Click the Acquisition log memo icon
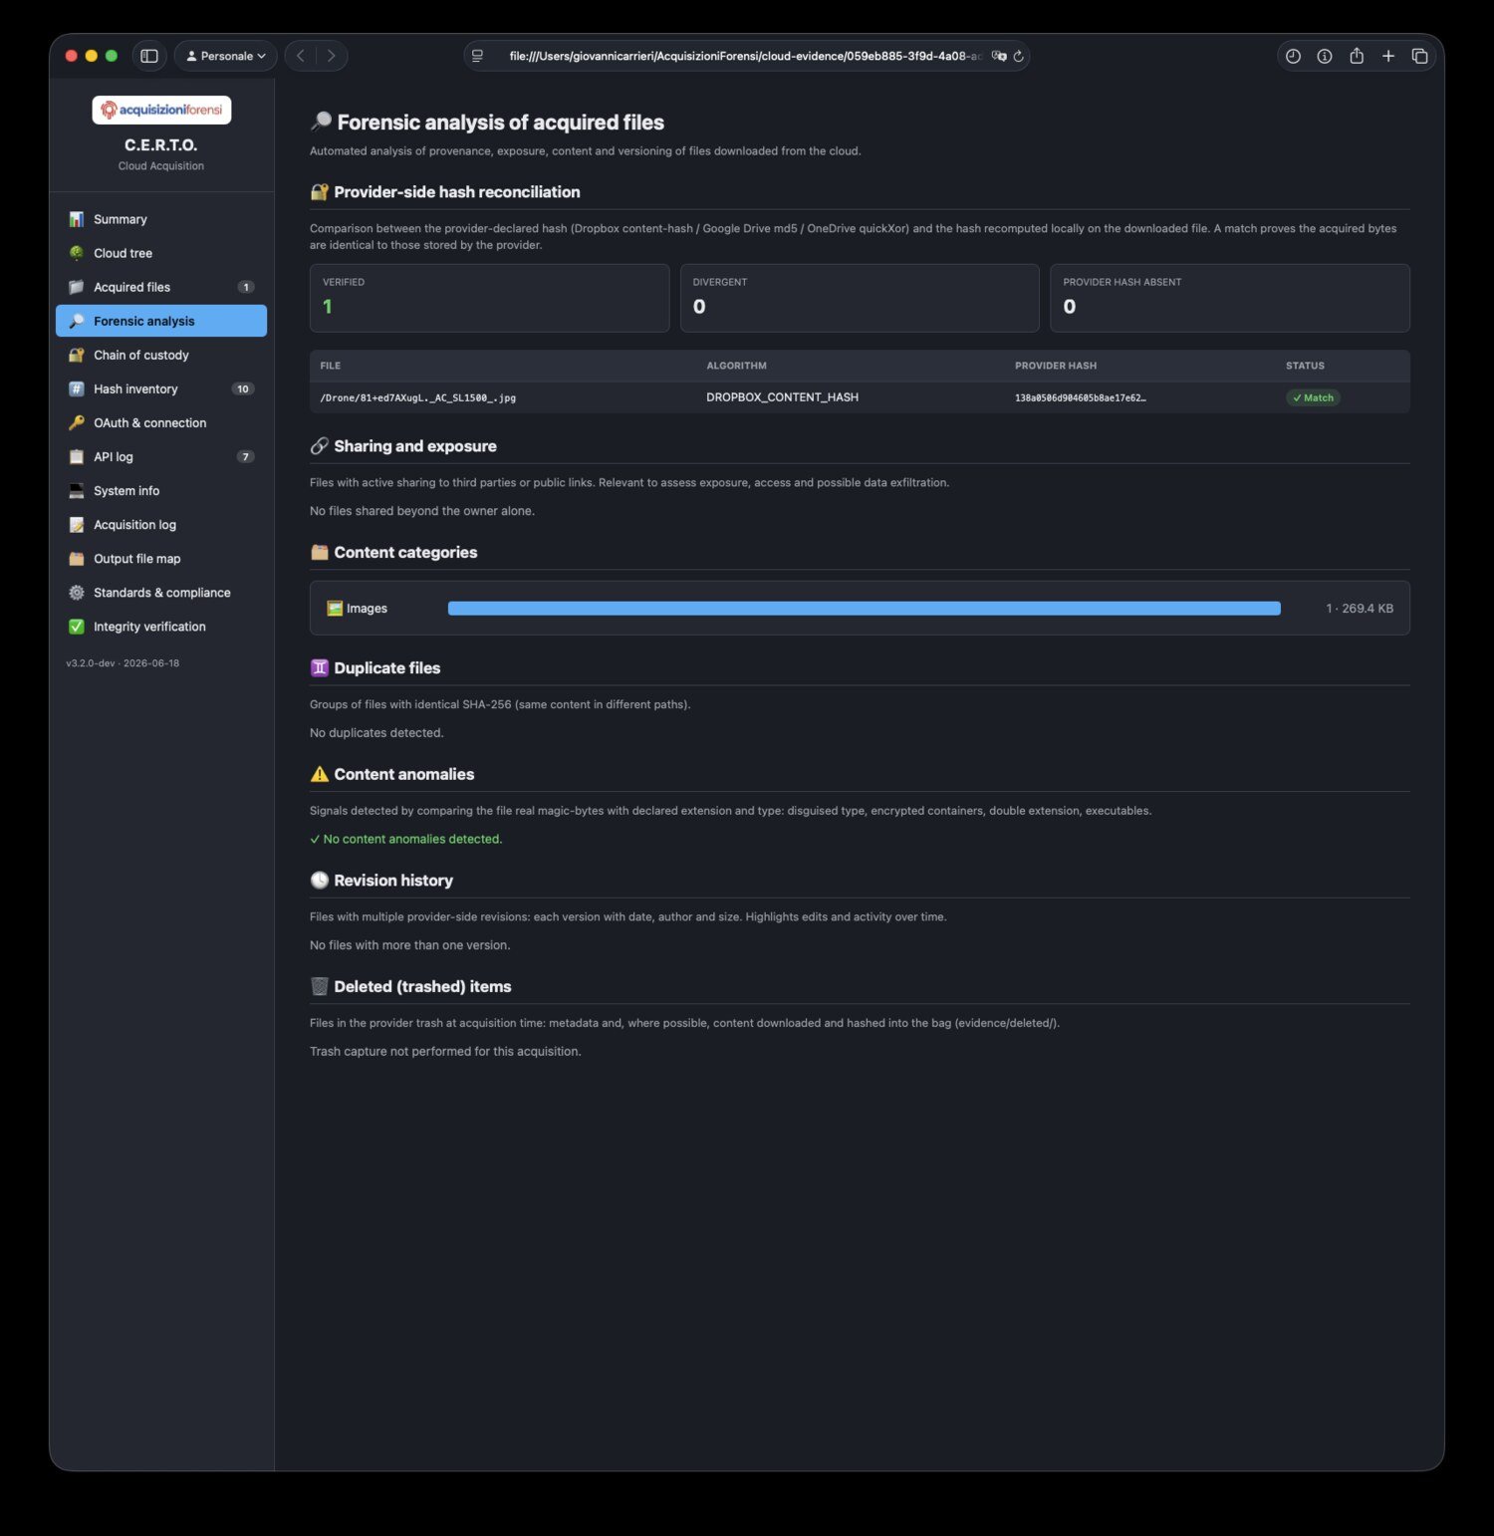 [77, 525]
